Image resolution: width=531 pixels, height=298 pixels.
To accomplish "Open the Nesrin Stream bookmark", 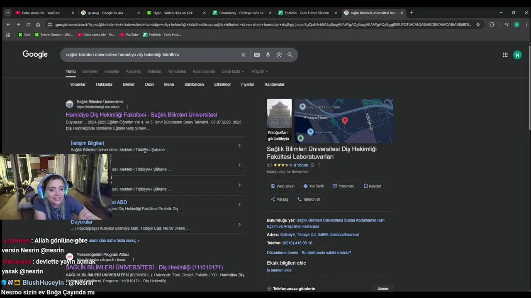I will [x=54, y=35].
